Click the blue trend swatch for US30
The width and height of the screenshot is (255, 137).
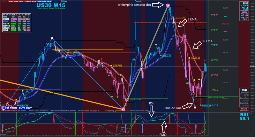tap(28, 21)
